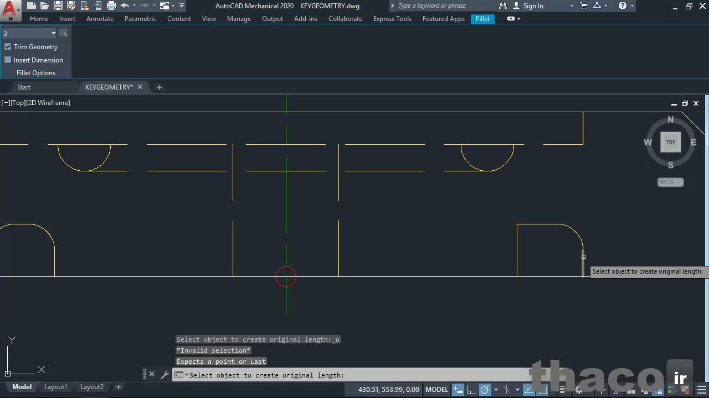Click the Undo arrow icon

(x=125, y=6)
